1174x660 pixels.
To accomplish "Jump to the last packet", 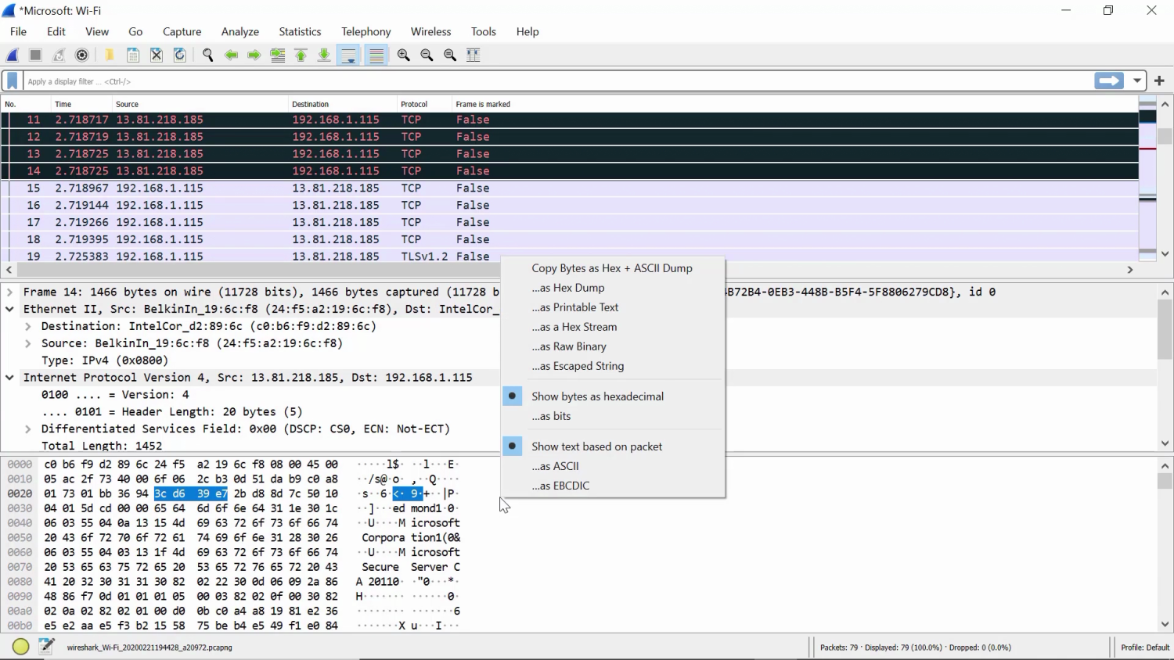I will [324, 55].
